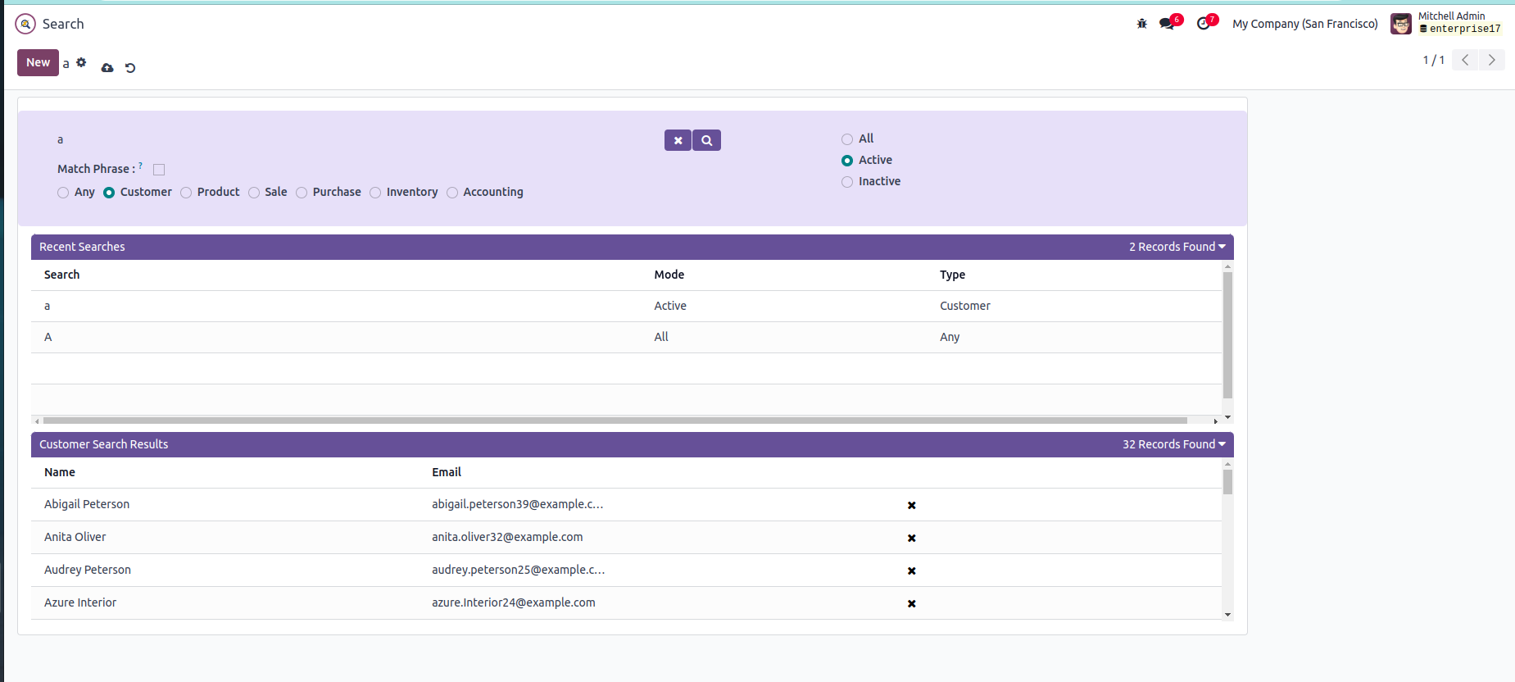Click the Audrey Peterson name cell
1515x682 pixels.
[88, 570]
